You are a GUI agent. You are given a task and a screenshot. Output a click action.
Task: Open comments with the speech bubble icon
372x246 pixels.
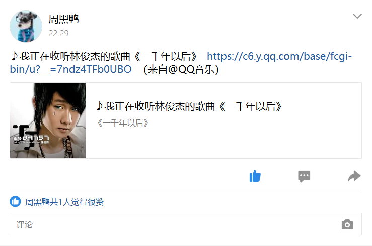pyautogui.click(x=304, y=176)
